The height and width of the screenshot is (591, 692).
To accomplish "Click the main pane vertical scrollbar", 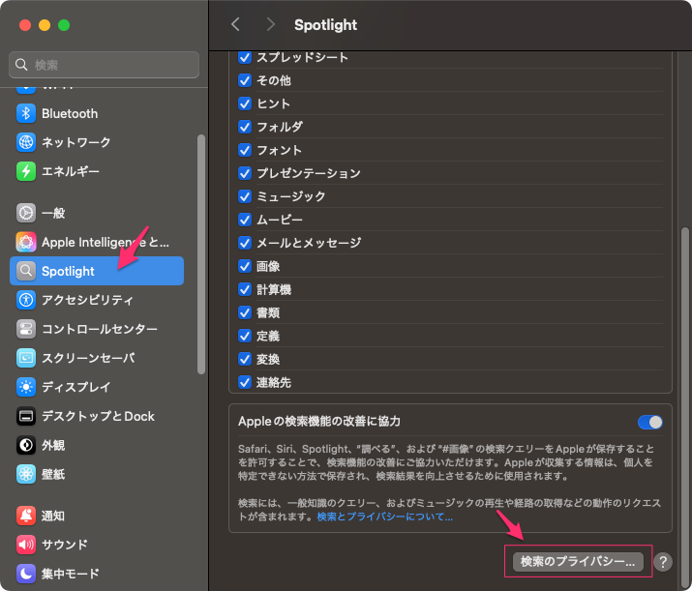I will 685,408.
